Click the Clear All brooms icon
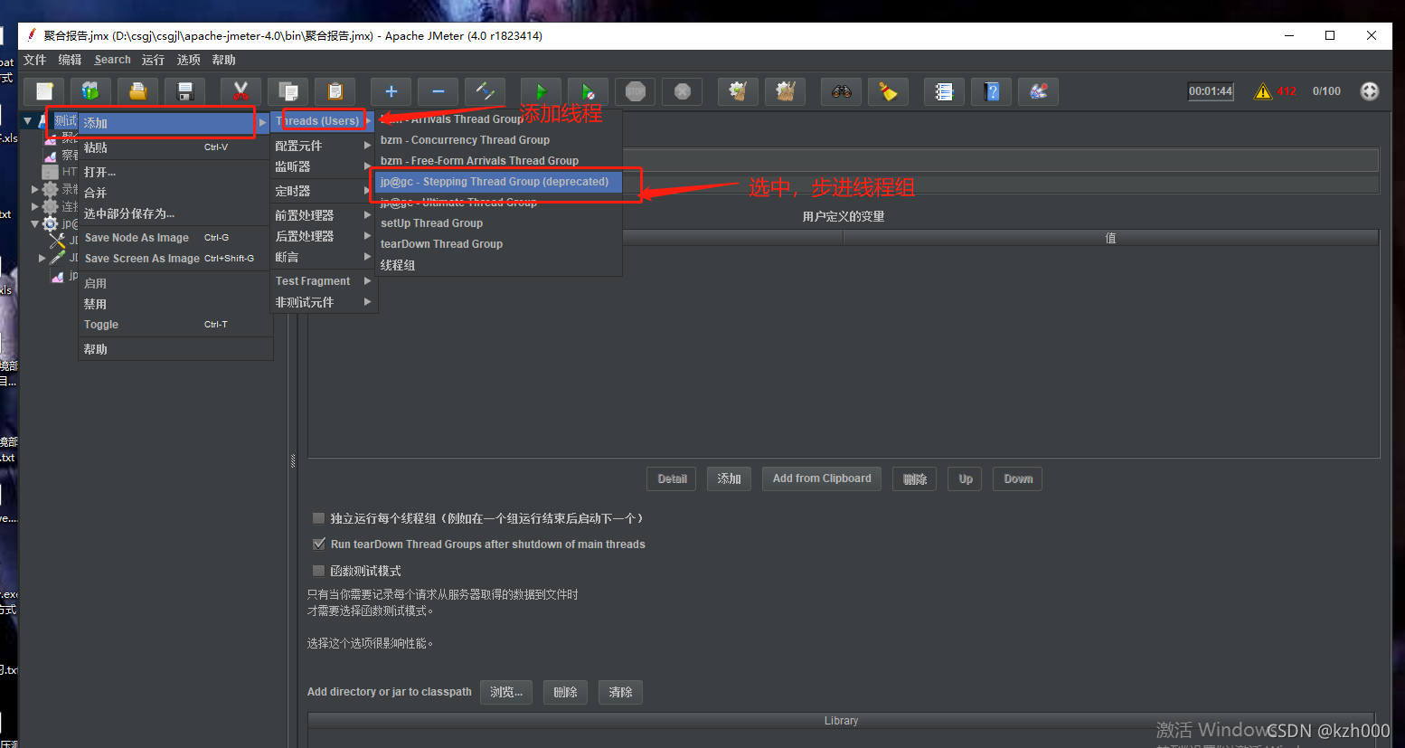The image size is (1405, 748). 786,91
